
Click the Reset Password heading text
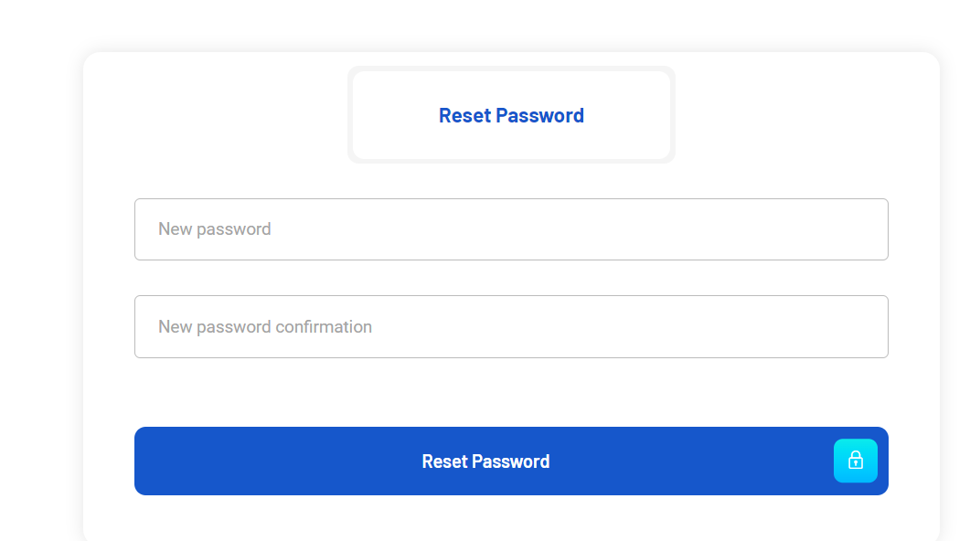pyautogui.click(x=511, y=115)
